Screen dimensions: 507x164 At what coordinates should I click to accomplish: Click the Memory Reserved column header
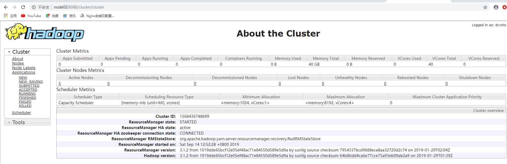[x=368, y=58]
